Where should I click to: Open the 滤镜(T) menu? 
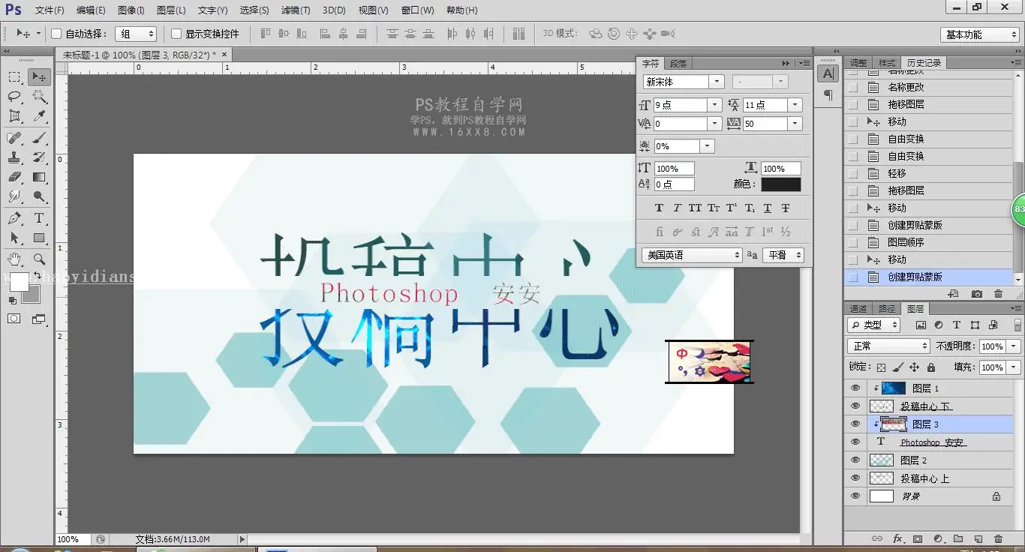(x=296, y=10)
